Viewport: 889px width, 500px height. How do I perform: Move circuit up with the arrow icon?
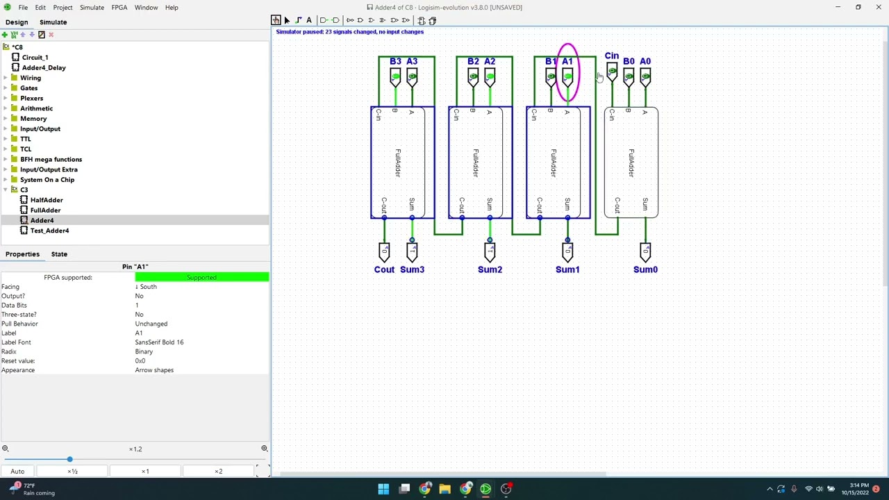(x=23, y=35)
